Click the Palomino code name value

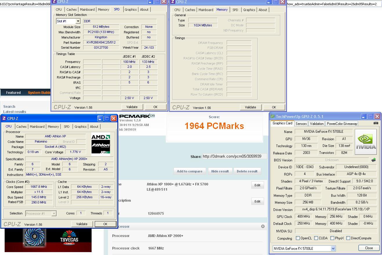(41, 142)
